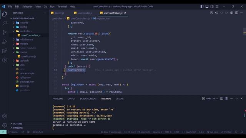
Task: Open userControllers.js in the explorer tree
Action: point(31,35)
